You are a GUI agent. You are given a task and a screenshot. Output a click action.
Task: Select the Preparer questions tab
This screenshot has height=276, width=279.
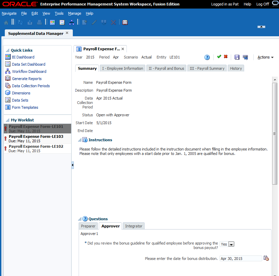[x=88, y=226]
